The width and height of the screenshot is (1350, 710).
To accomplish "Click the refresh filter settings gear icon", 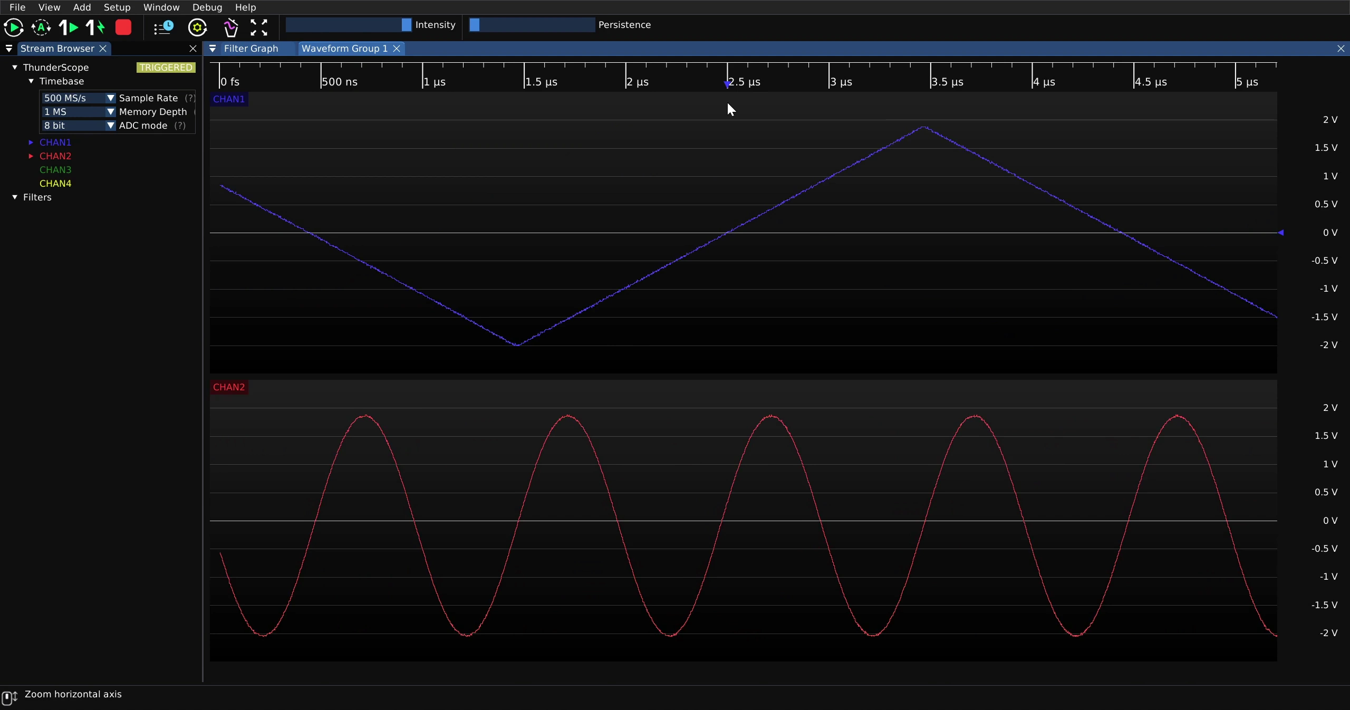I will pyautogui.click(x=198, y=27).
